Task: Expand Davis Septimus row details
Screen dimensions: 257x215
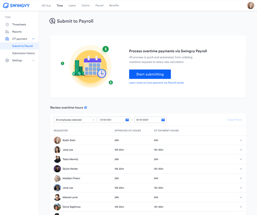Action: pyautogui.click(x=241, y=207)
